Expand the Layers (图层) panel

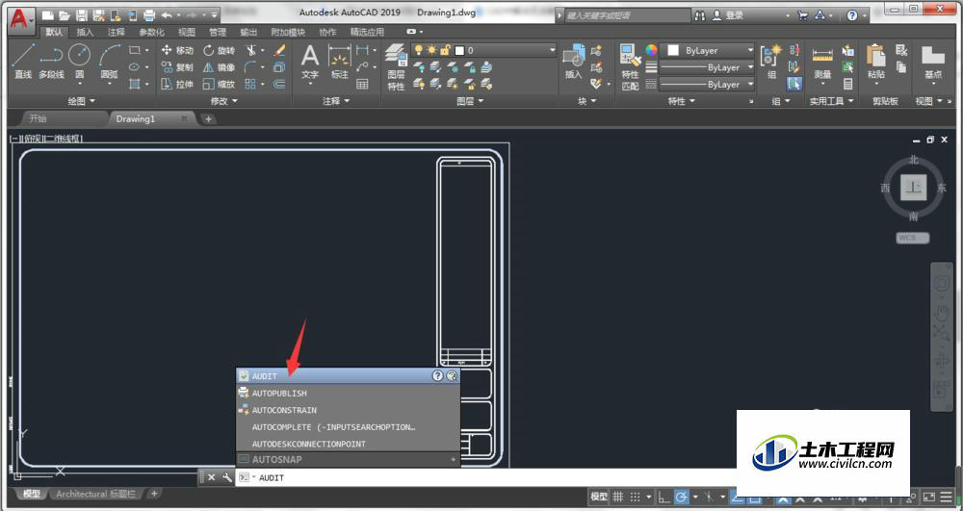[x=470, y=101]
